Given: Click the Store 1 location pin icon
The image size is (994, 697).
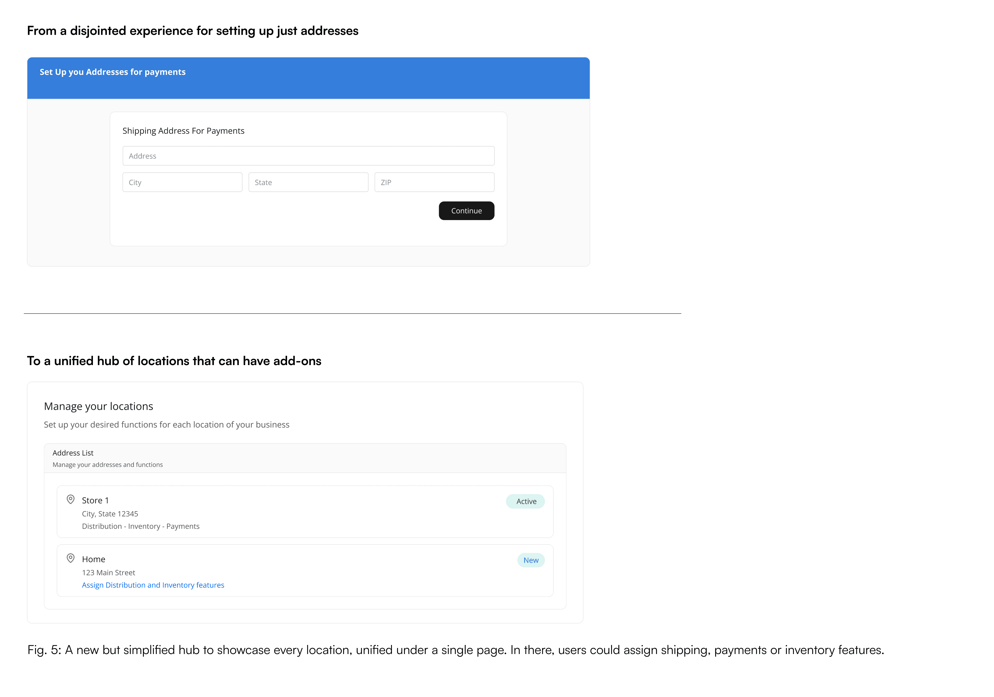Looking at the screenshot, I should [71, 499].
